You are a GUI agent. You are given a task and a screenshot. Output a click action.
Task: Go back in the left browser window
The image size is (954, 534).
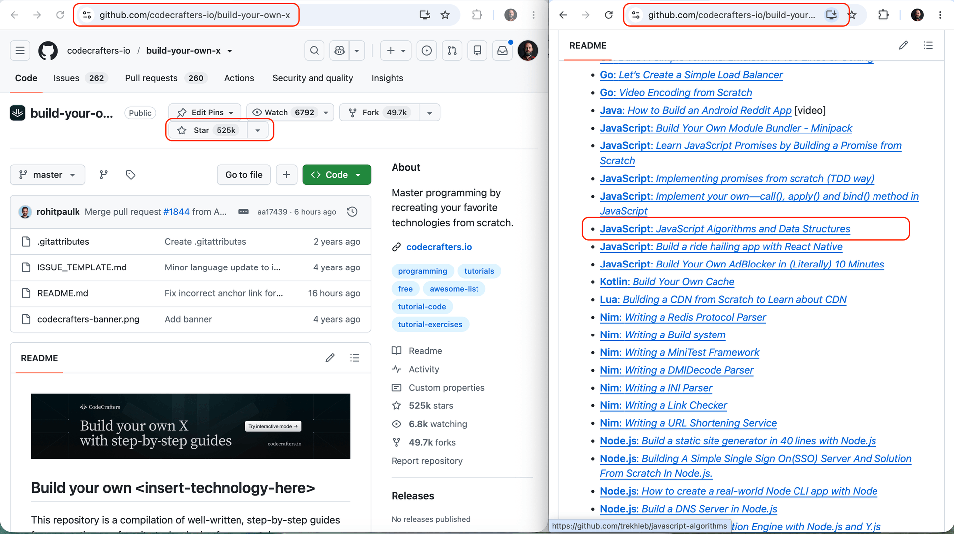pos(15,15)
